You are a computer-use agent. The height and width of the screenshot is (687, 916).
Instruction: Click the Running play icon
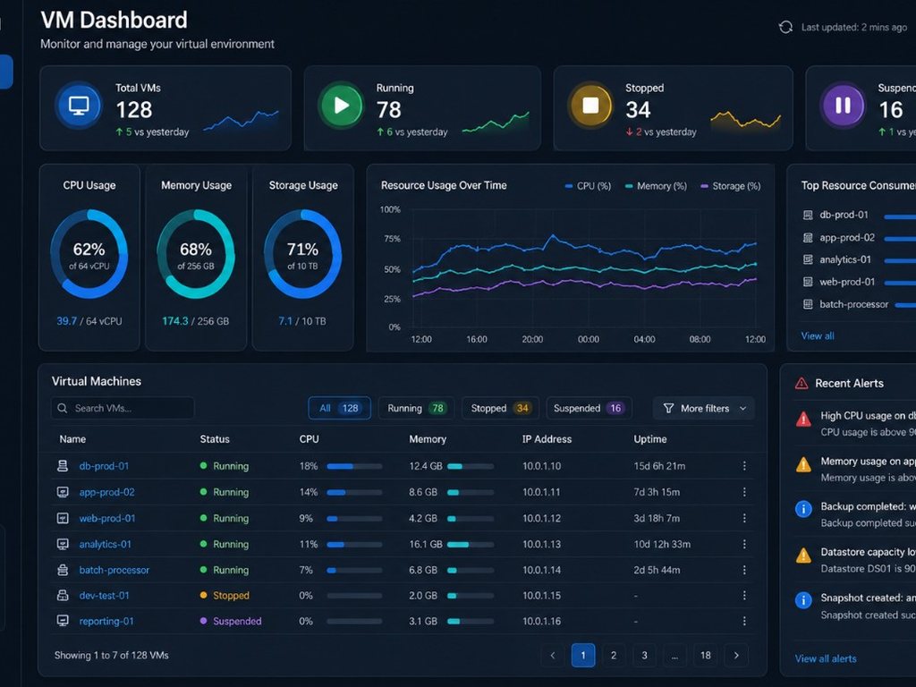(x=341, y=106)
